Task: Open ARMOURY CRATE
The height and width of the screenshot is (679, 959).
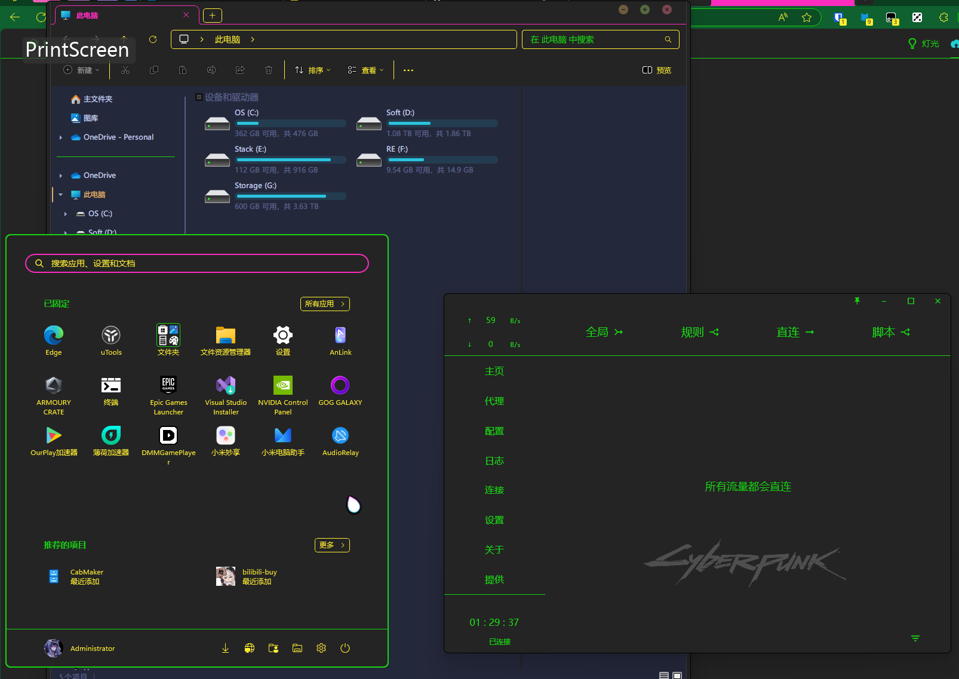Action: [x=54, y=395]
